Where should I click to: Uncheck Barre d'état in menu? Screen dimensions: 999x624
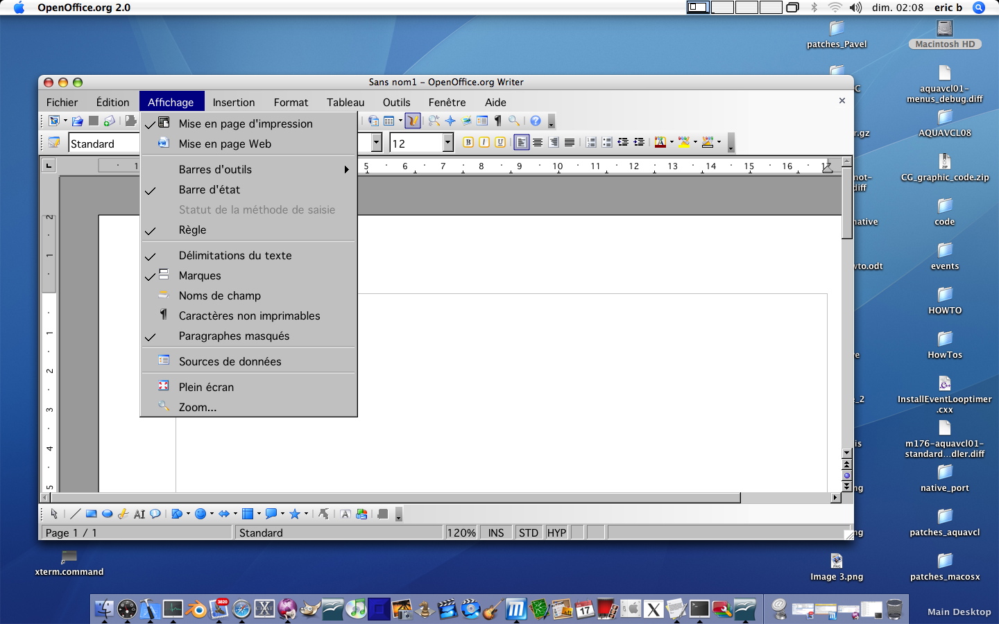pyautogui.click(x=249, y=189)
